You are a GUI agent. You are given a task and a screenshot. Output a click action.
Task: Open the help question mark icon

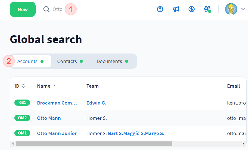pyautogui.click(x=160, y=9)
